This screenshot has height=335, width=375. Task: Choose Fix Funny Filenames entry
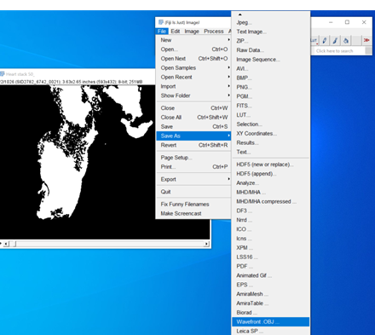(193, 204)
